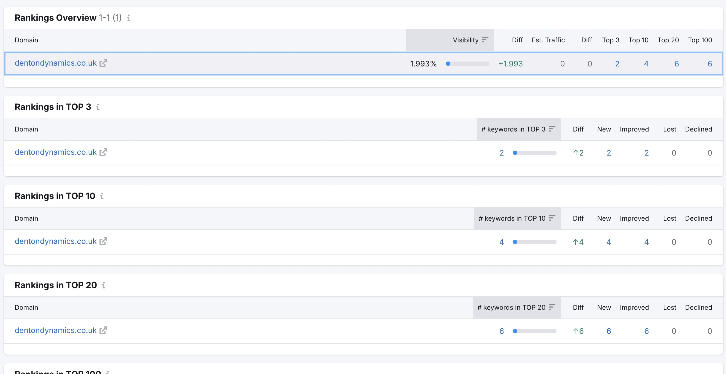Open external link icon in Rankings Overview row
The image size is (726, 374).
tap(103, 63)
